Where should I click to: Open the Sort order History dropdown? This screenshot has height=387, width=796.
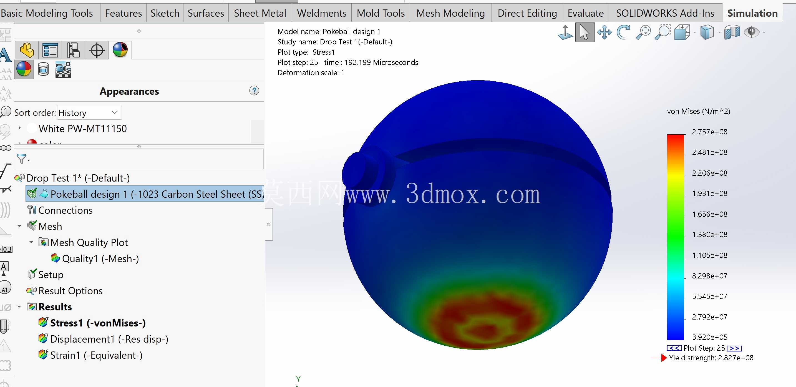[x=89, y=112]
